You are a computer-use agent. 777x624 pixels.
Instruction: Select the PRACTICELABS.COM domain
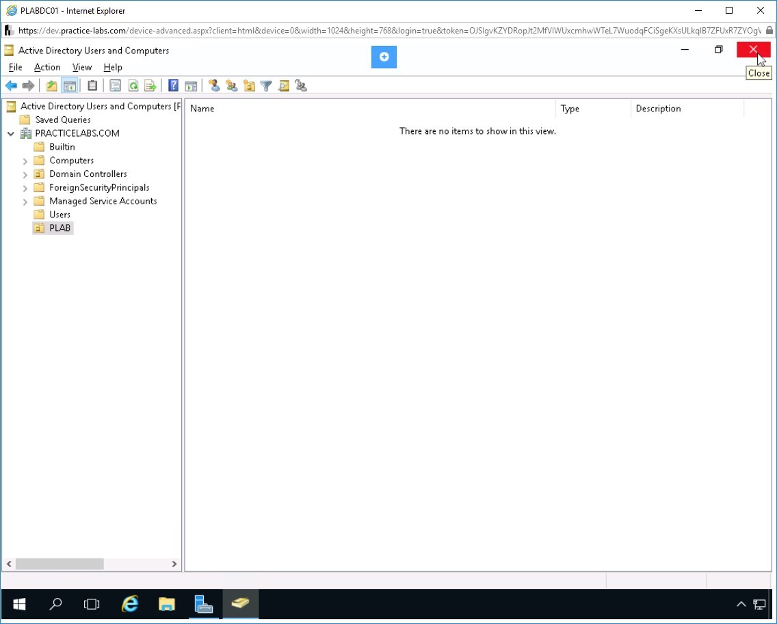[77, 133]
